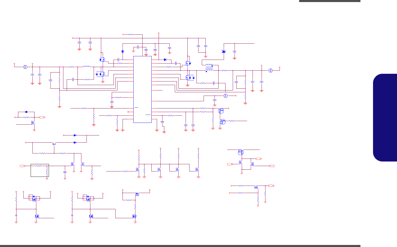Click the Schottky diode at upper right

click(223, 51)
